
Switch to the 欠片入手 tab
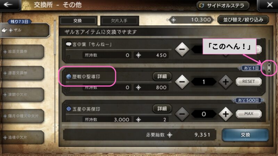pos(119,21)
